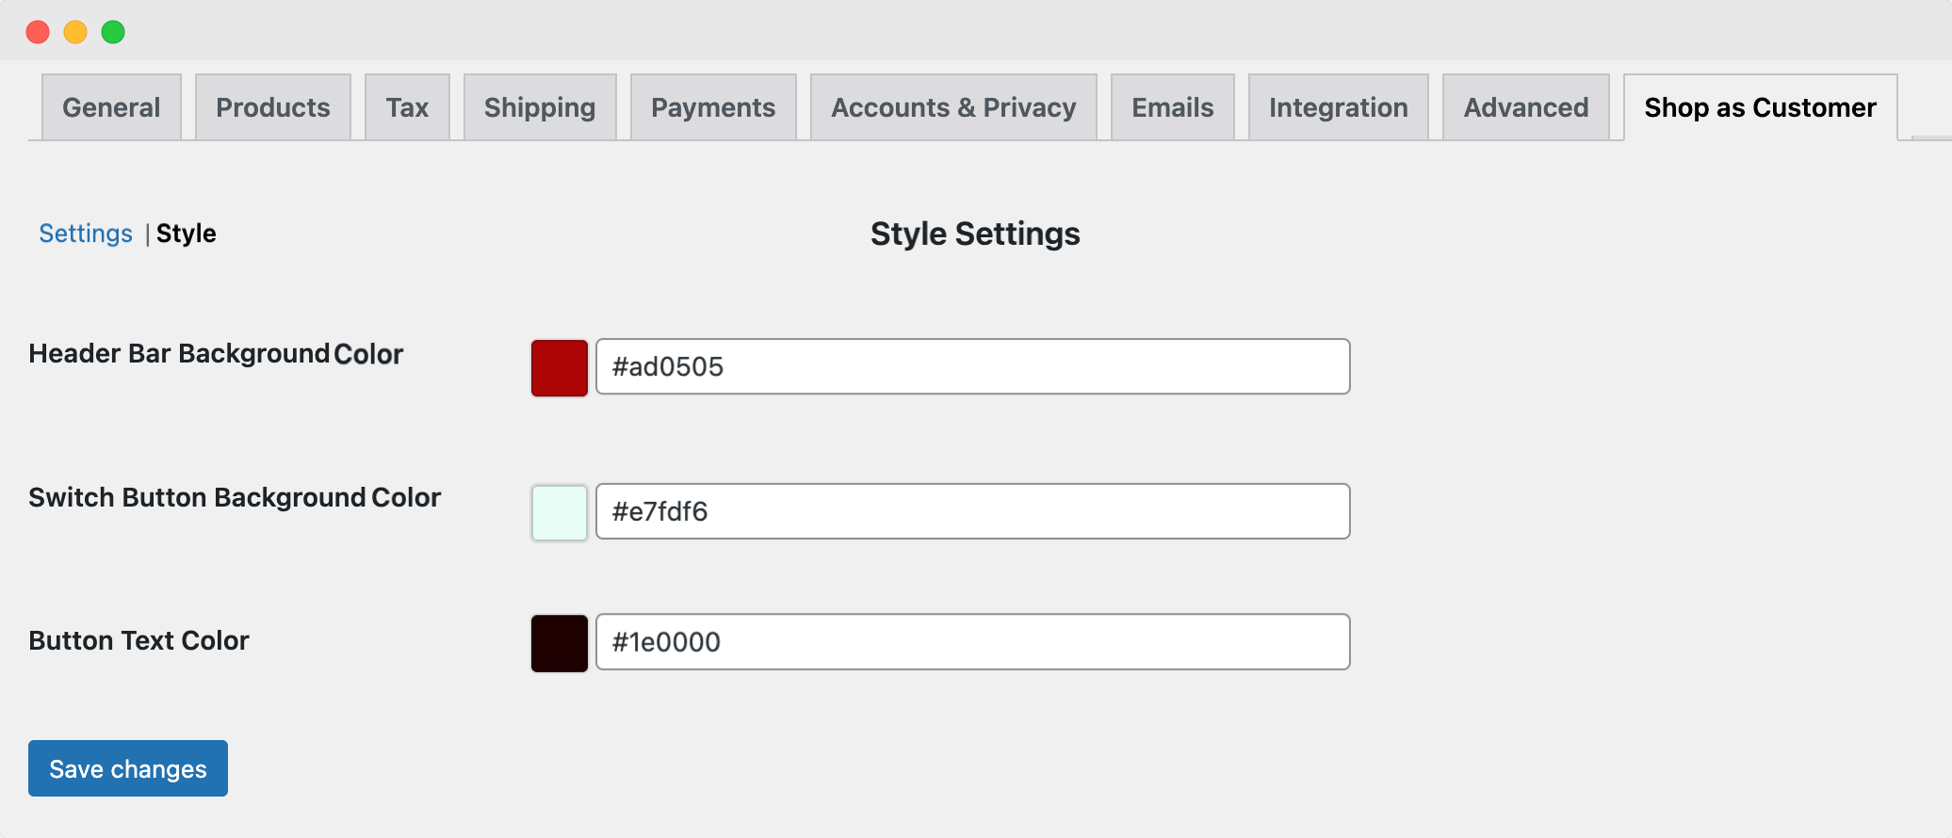The width and height of the screenshot is (1952, 838).
Task: Open the Products tab
Action: (272, 107)
